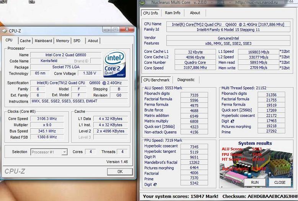Click the Revision value G0
This screenshot has height=201, width=298.
click(119, 95)
